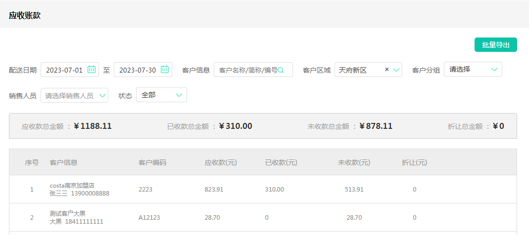Click the end date field 2023-07-30

click(x=137, y=70)
